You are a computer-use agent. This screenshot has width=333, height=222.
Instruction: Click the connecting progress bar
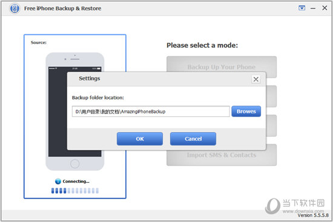[x=74, y=191]
